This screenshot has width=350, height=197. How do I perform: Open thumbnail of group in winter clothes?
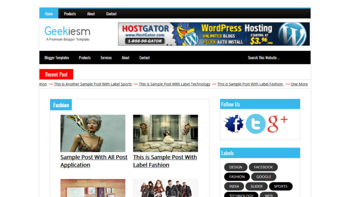tap(165, 188)
